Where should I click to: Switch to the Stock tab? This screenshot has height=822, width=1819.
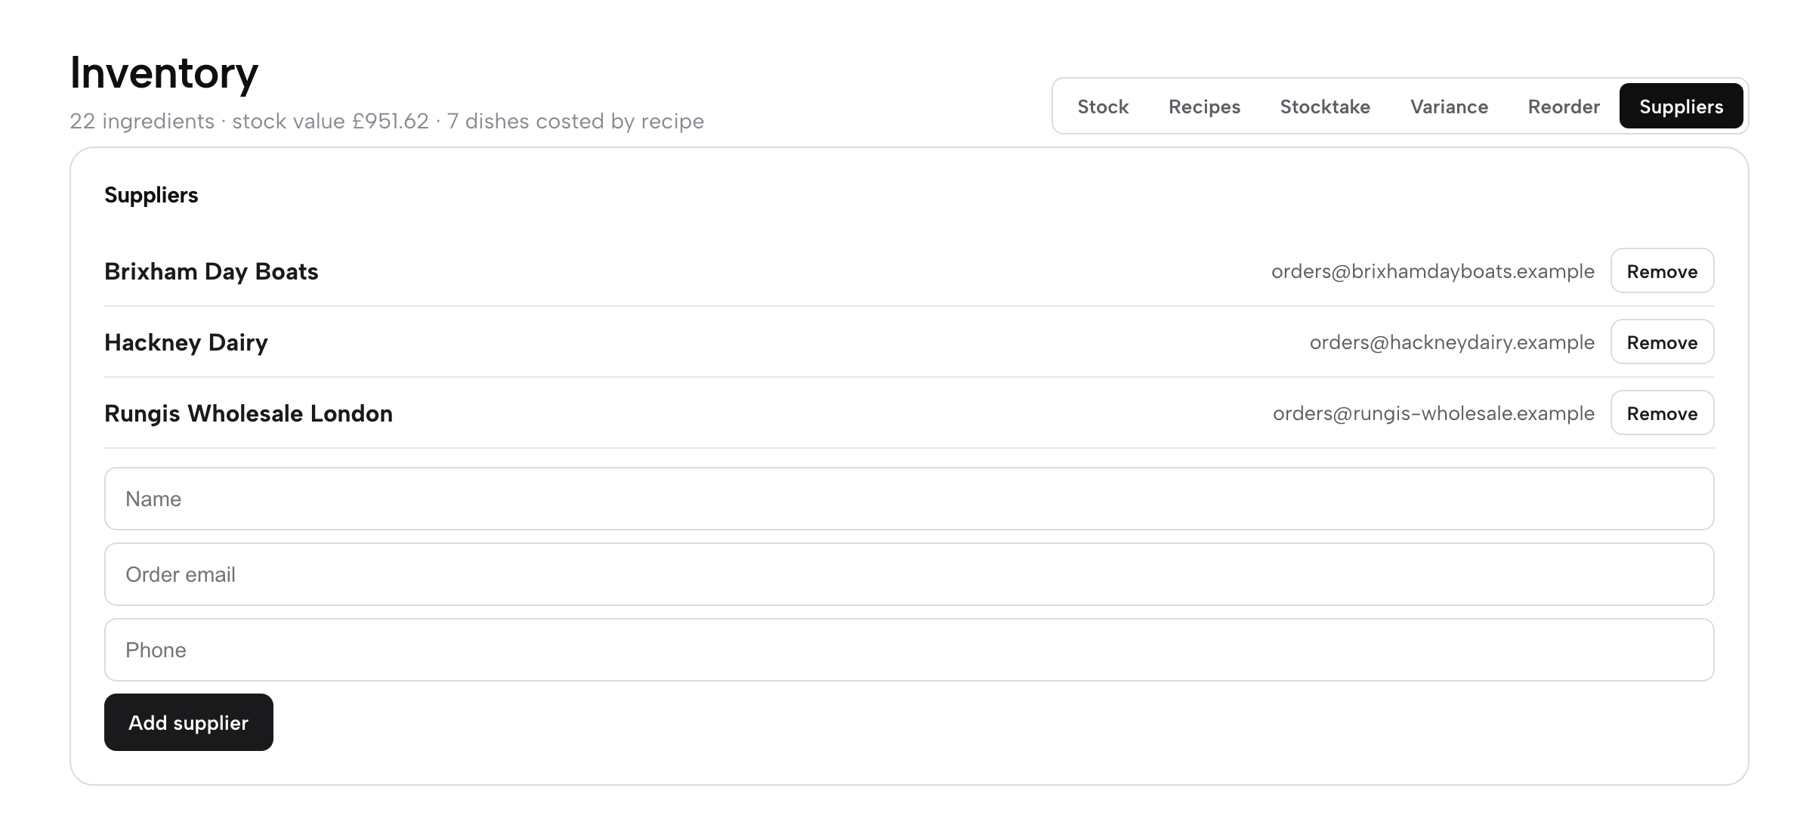pos(1102,107)
